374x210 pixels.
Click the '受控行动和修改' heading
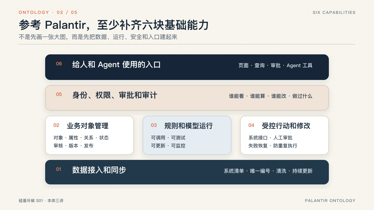286,126
